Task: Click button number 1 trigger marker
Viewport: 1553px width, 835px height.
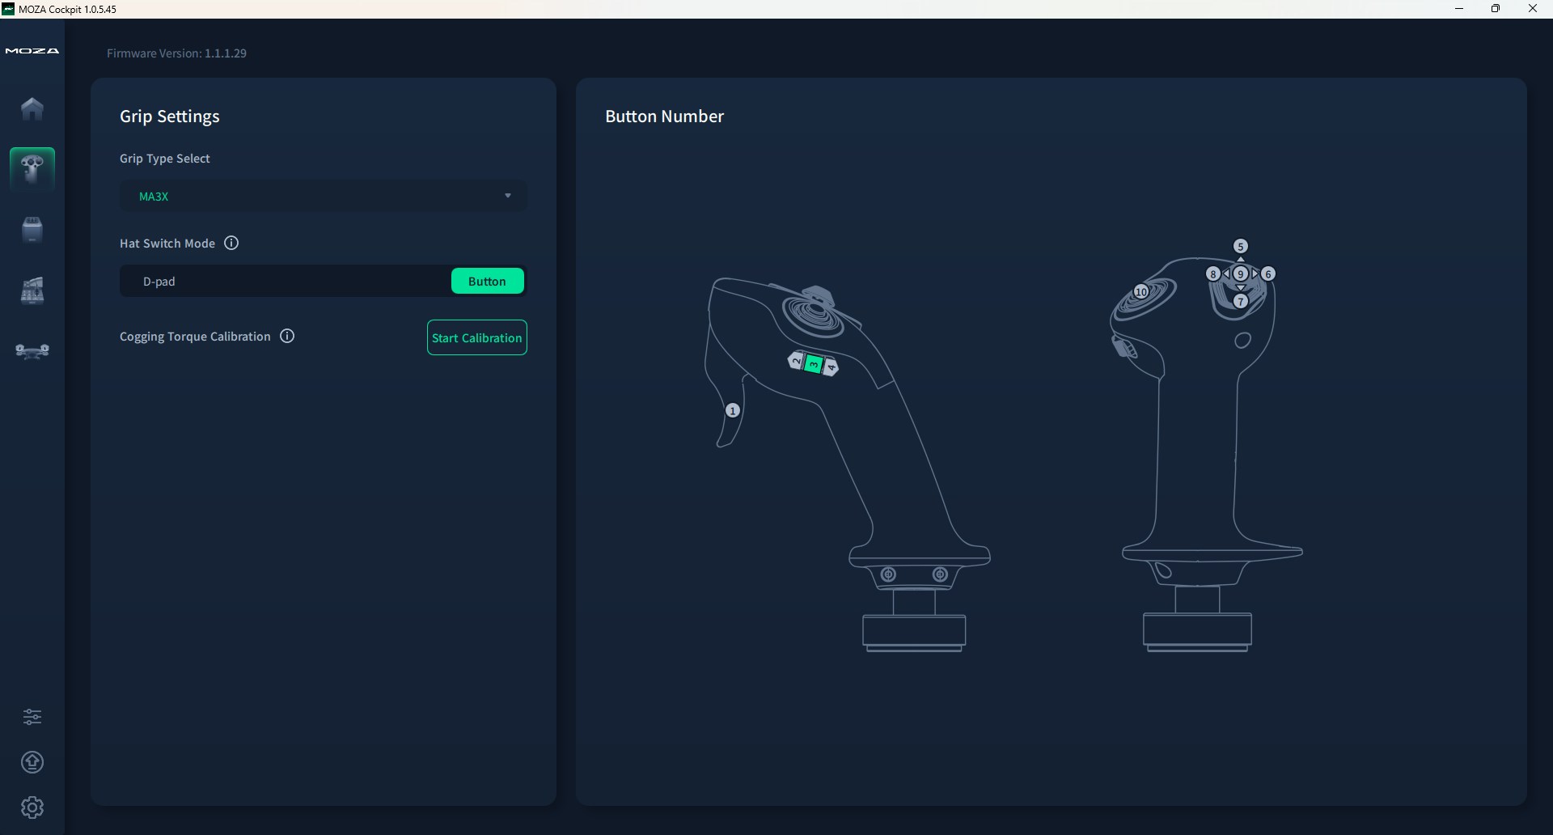Action: coord(733,411)
